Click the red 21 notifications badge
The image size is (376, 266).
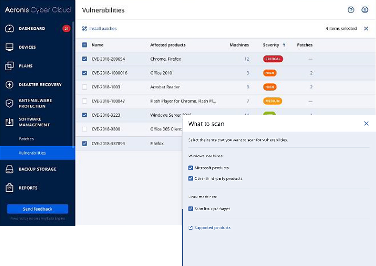(66, 28)
